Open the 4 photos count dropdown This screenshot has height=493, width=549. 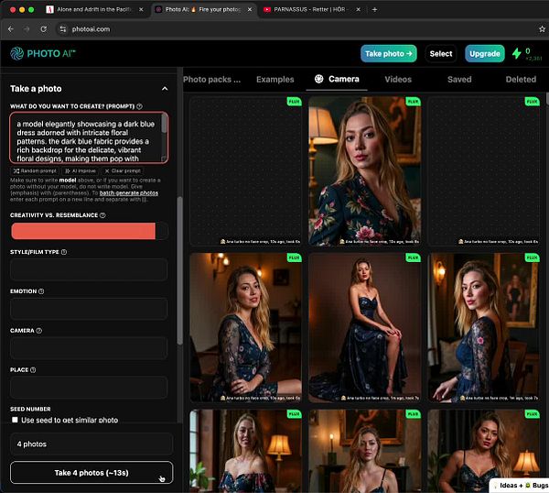point(91,444)
